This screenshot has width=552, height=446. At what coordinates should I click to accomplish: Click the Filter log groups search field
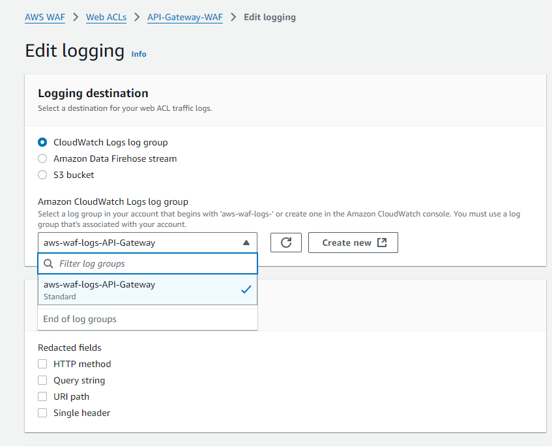click(147, 263)
